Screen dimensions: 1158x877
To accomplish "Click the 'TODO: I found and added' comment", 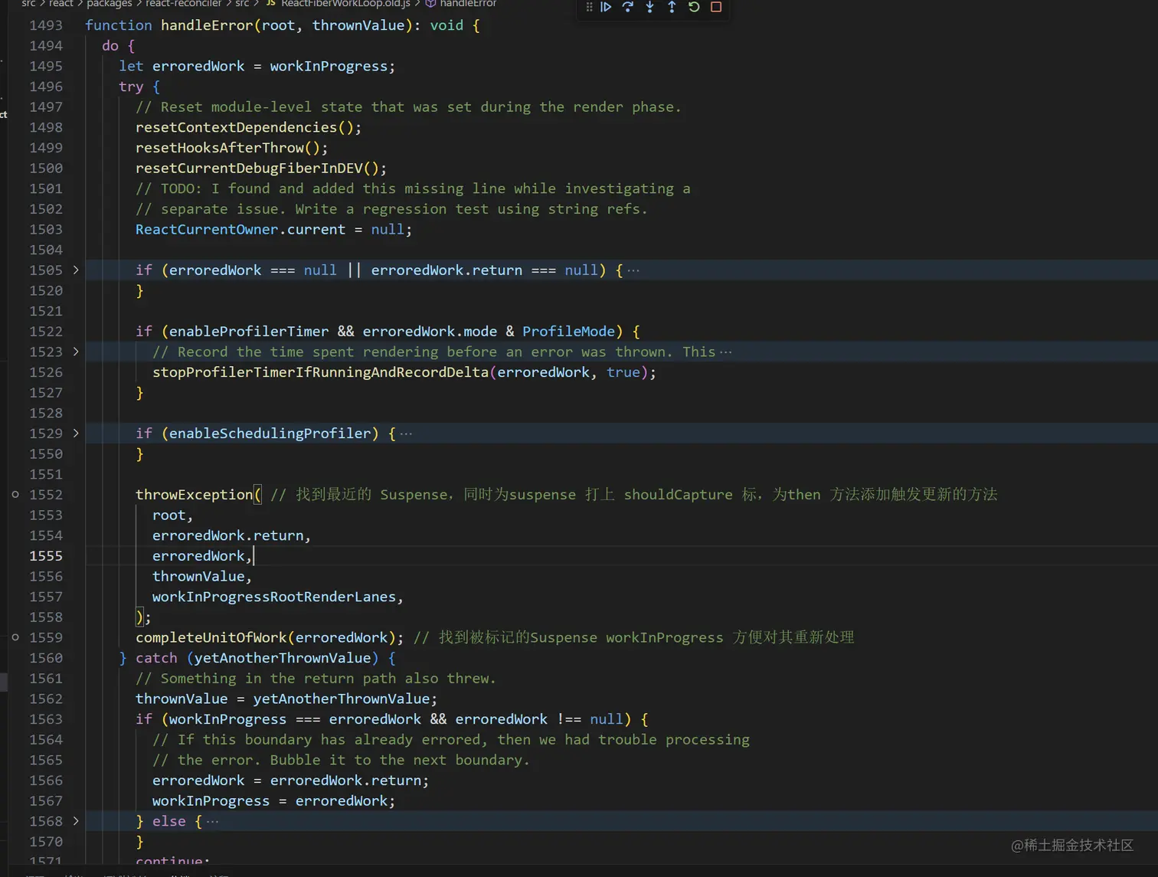I will [x=413, y=188].
